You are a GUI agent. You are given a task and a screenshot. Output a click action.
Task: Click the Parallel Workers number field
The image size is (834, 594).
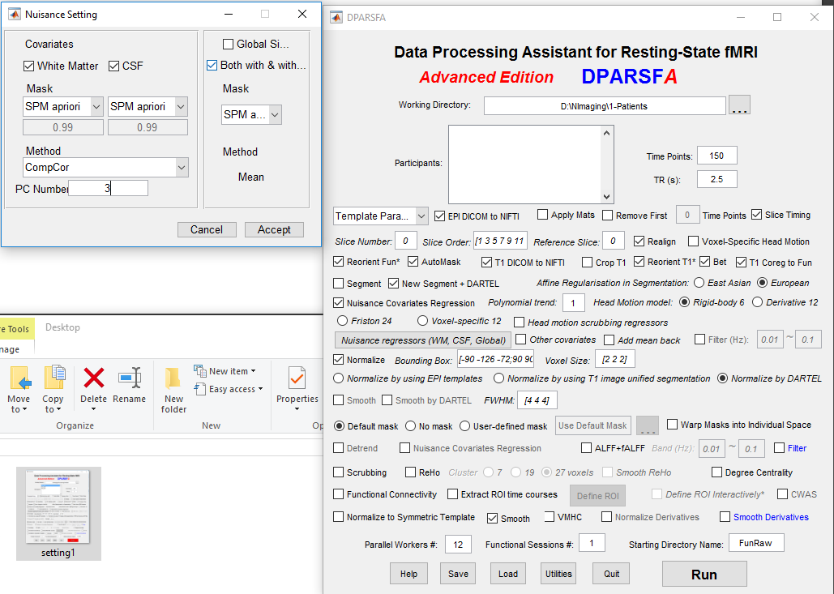[458, 544]
